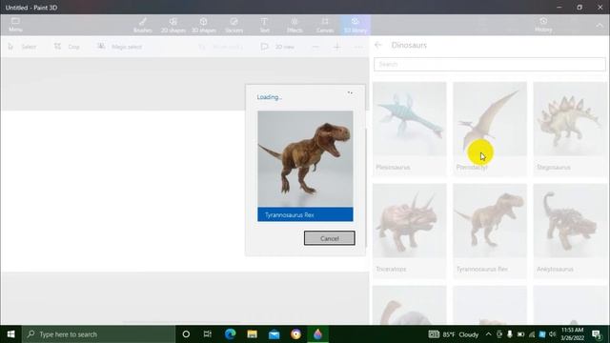Open the Windows Start menu
610x343 pixels.
(x=10, y=334)
